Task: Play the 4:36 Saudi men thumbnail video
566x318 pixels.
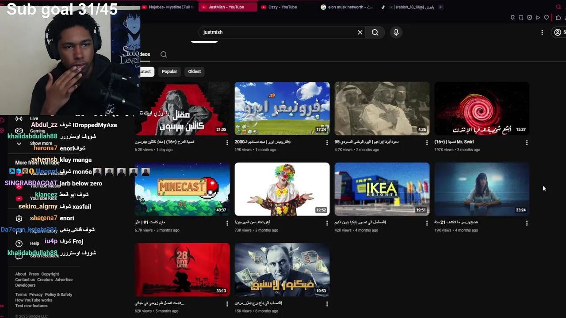Action: tap(382, 109)
